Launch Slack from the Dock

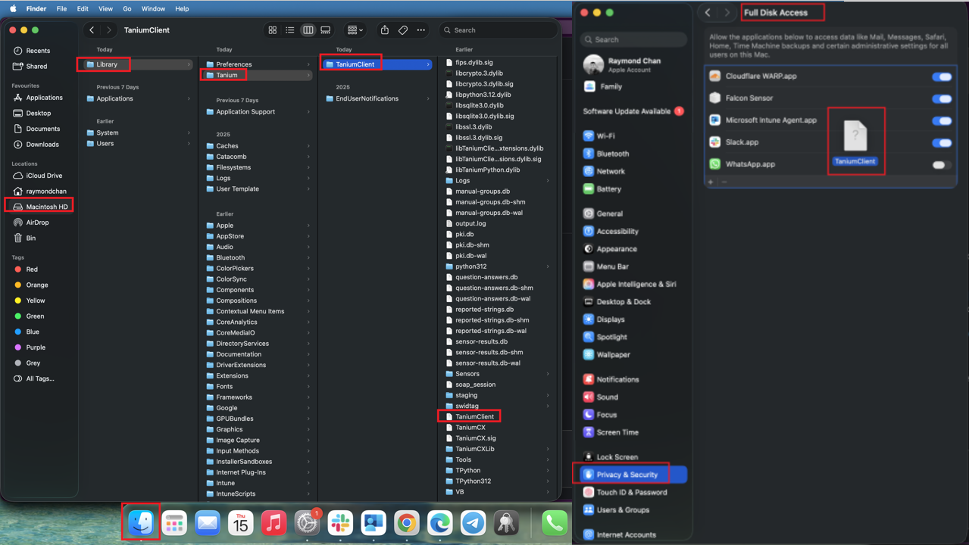pos(340,522)
